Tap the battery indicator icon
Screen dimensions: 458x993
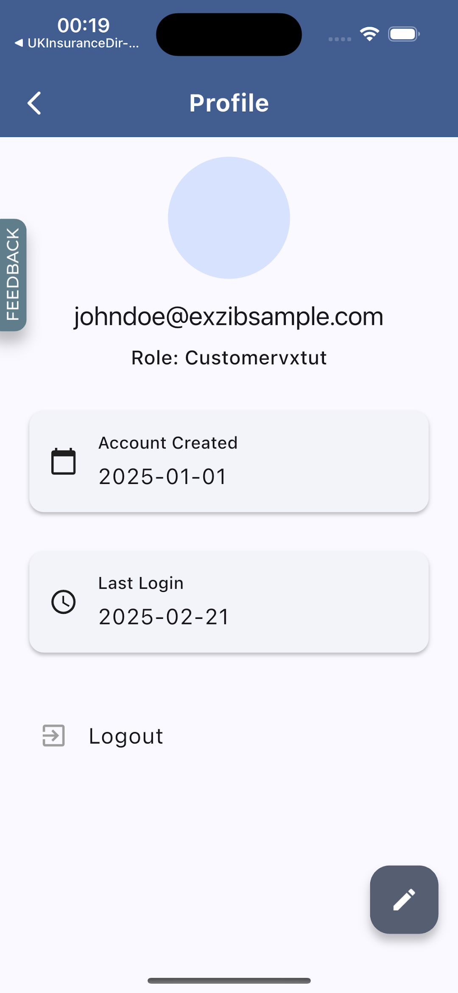pos(404,34)
